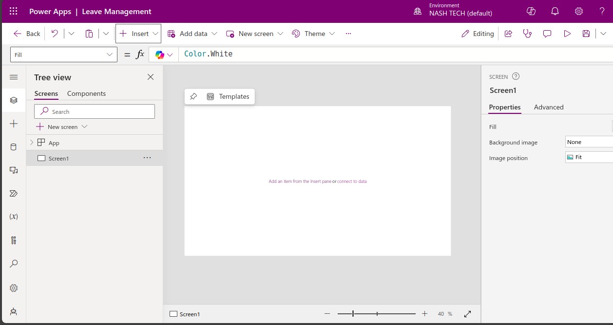Open the Copilot icon in header
This screenshot has width=613, height=325.
pos(531,11)
